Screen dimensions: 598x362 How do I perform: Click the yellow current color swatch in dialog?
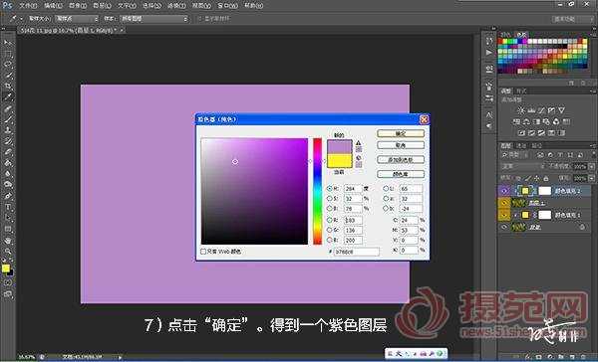[340, 161]
